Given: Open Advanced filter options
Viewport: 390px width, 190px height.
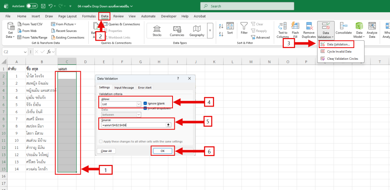Looking at the screenshot, I should pos(261,38).
